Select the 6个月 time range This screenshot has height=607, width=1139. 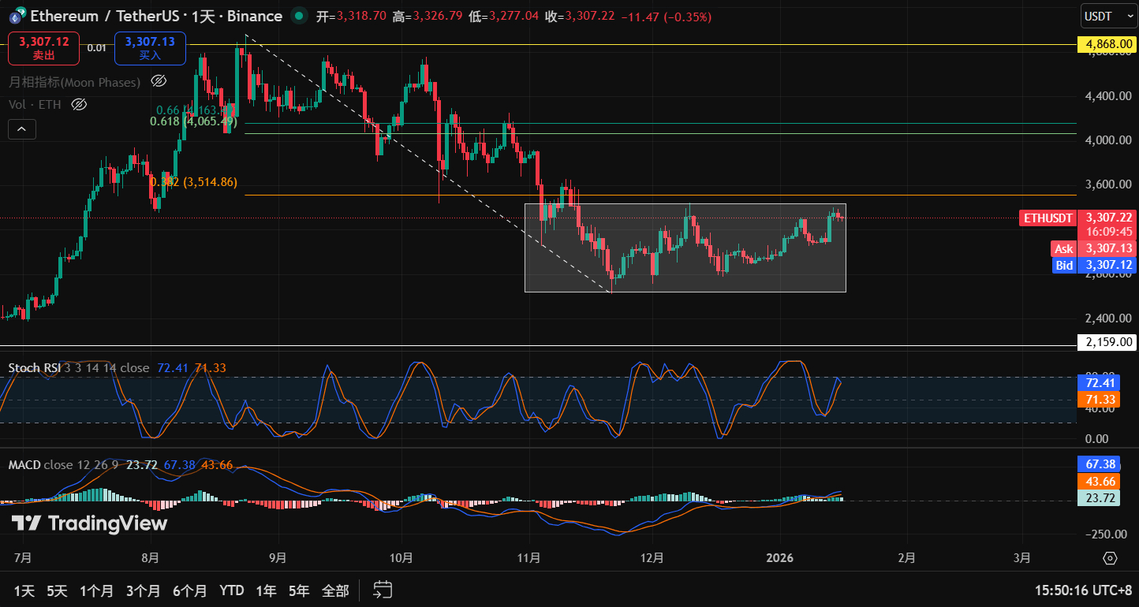[190, 590]
